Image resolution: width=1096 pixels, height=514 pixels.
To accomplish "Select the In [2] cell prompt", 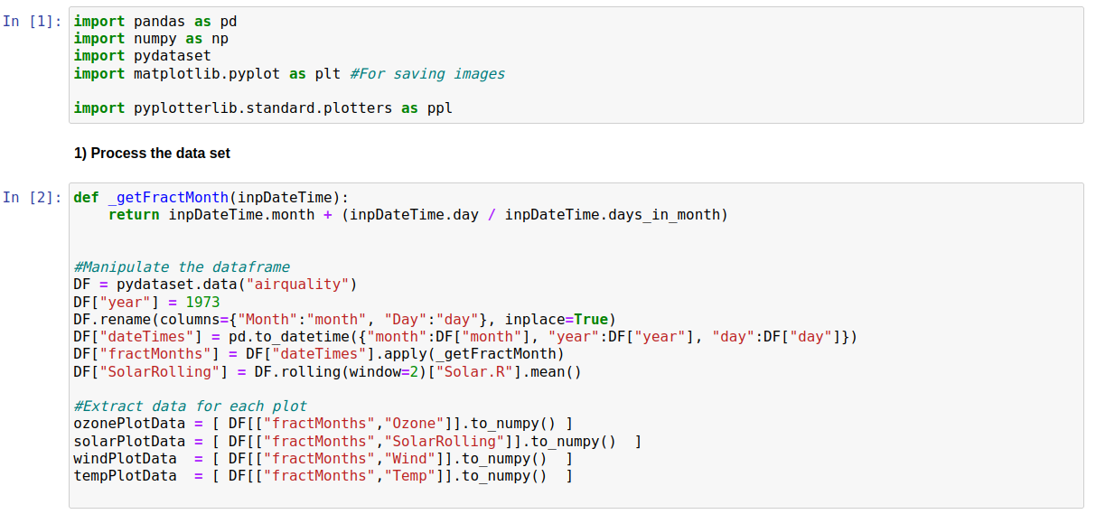I will click(33, 198).
